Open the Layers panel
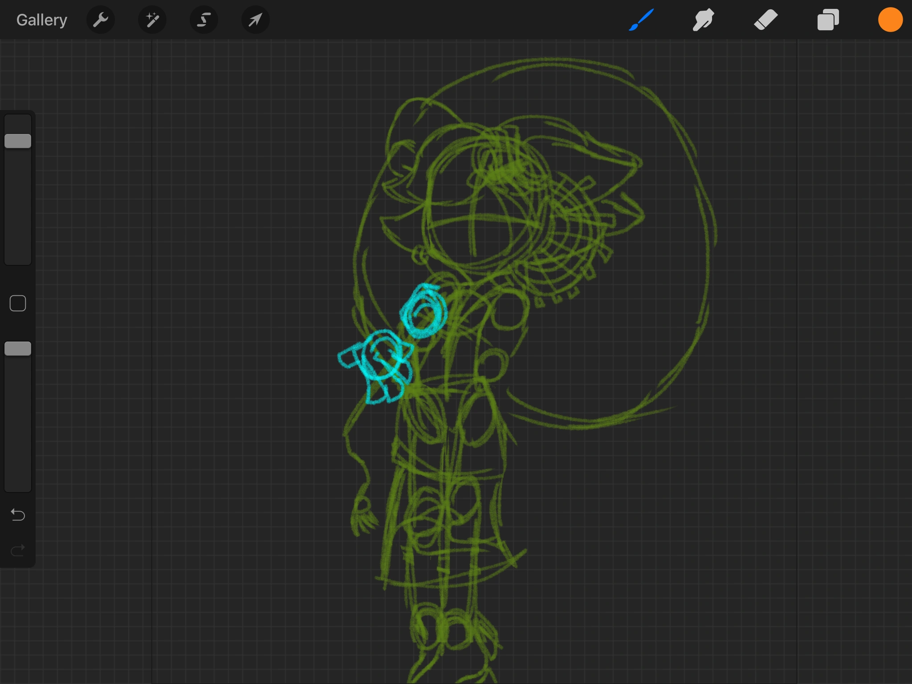This screenshot has height=684, width=912. [828, 20]
